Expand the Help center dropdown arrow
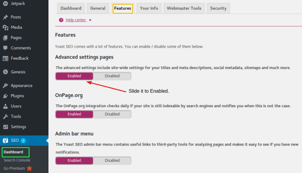Image resolution: width=302 pixels, height=173 pixels. tap(90, 20)
